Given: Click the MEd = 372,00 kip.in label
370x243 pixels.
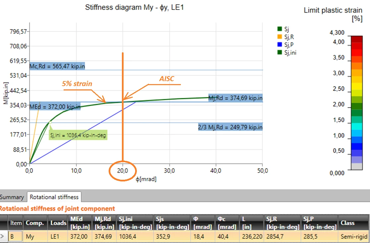Looking at the screenshot, I should [x=55, y=107].
